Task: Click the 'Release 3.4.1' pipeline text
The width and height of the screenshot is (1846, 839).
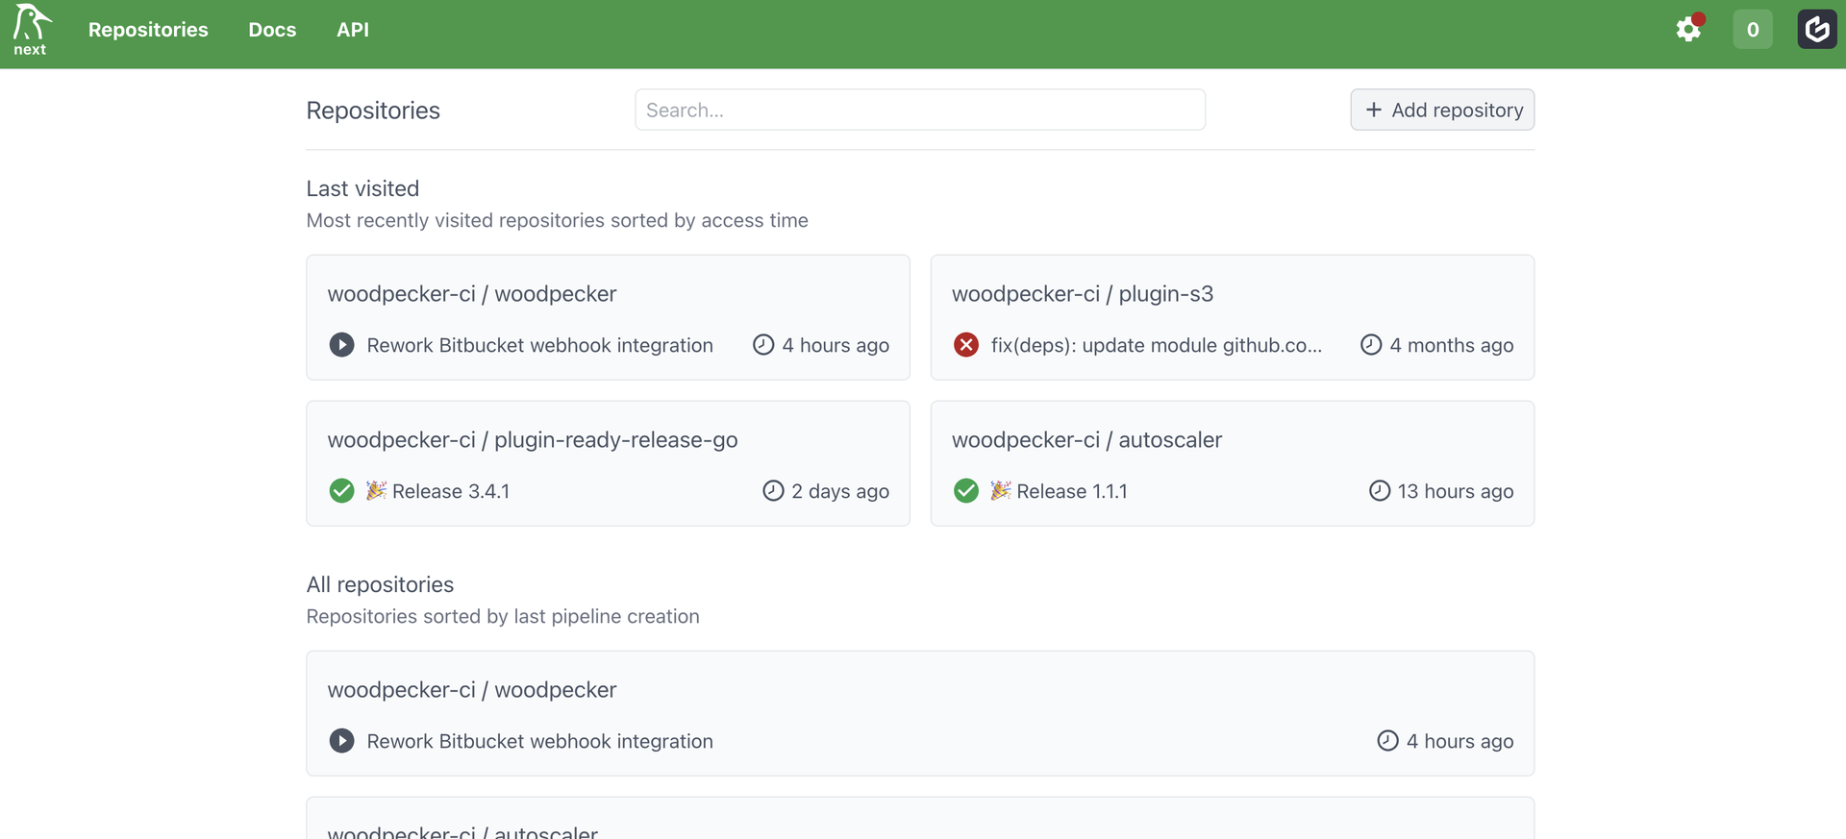Action: click(451, 491)
